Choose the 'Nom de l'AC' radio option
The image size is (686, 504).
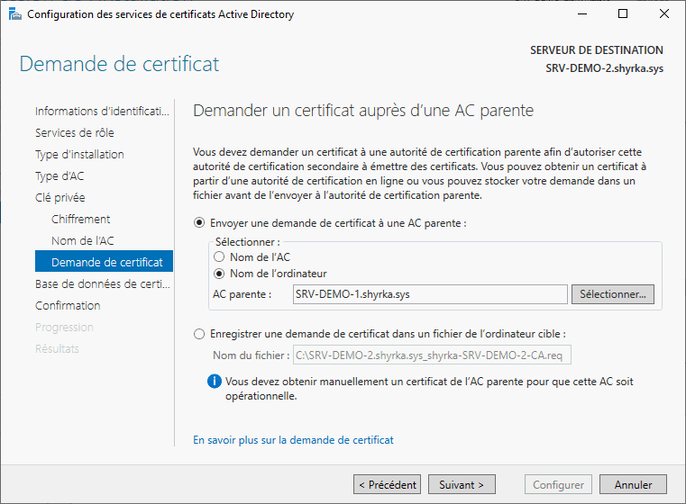[219, 257]
